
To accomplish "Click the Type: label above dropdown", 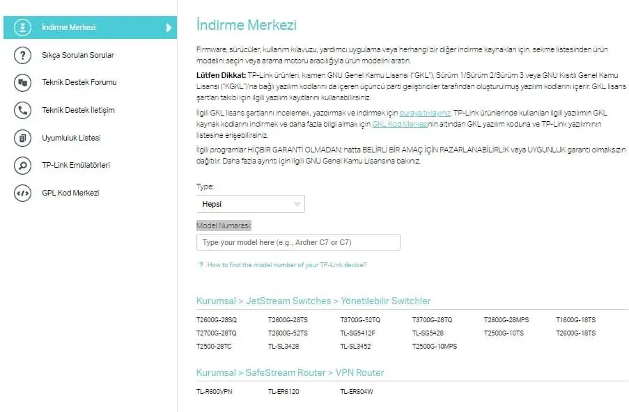I will [205, 187].
